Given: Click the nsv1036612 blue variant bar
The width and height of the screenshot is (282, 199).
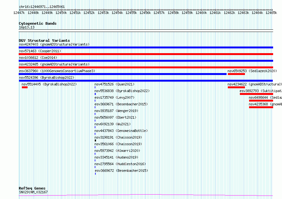Looking at the screenshot, I should coord(146,61).
